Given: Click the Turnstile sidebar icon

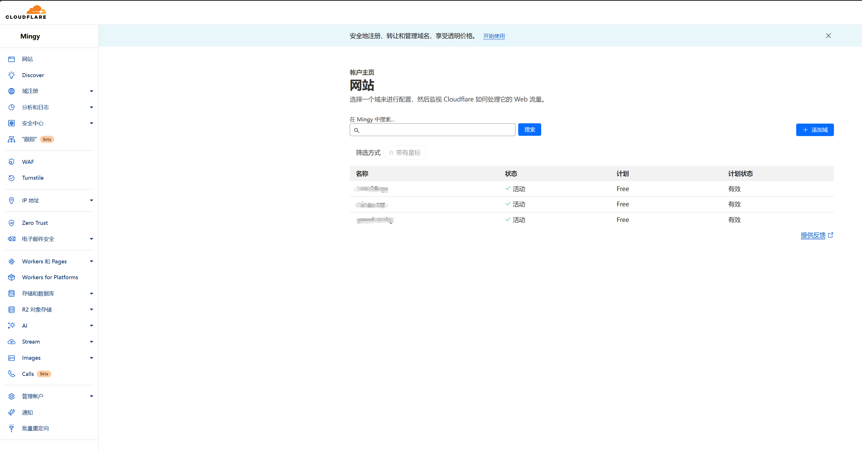Looking at the screenshot, I should (11, 178).
